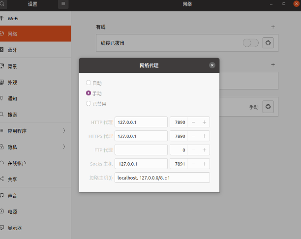
Task: Select the 自动 proxy radio option
Action: point(89,83)
